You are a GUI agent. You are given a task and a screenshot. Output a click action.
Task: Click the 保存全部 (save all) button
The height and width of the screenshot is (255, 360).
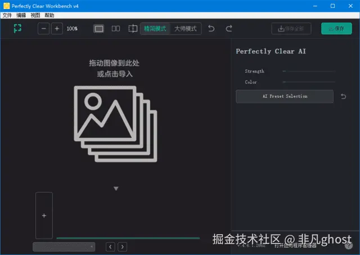[x=291, y=29]
